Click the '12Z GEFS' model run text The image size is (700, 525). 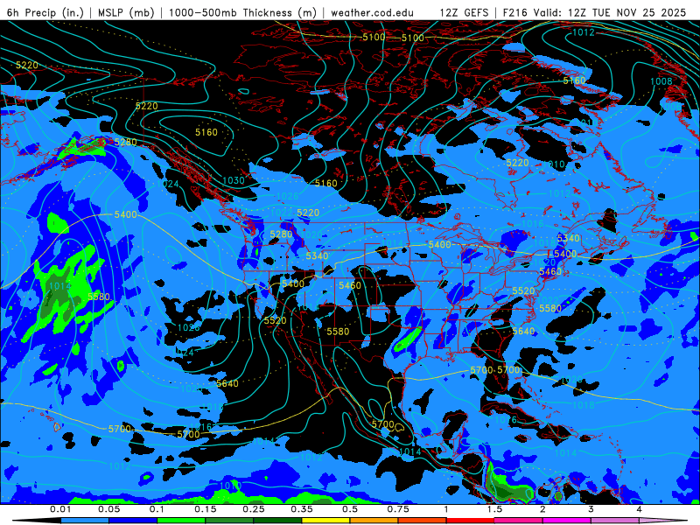[465, 12]
